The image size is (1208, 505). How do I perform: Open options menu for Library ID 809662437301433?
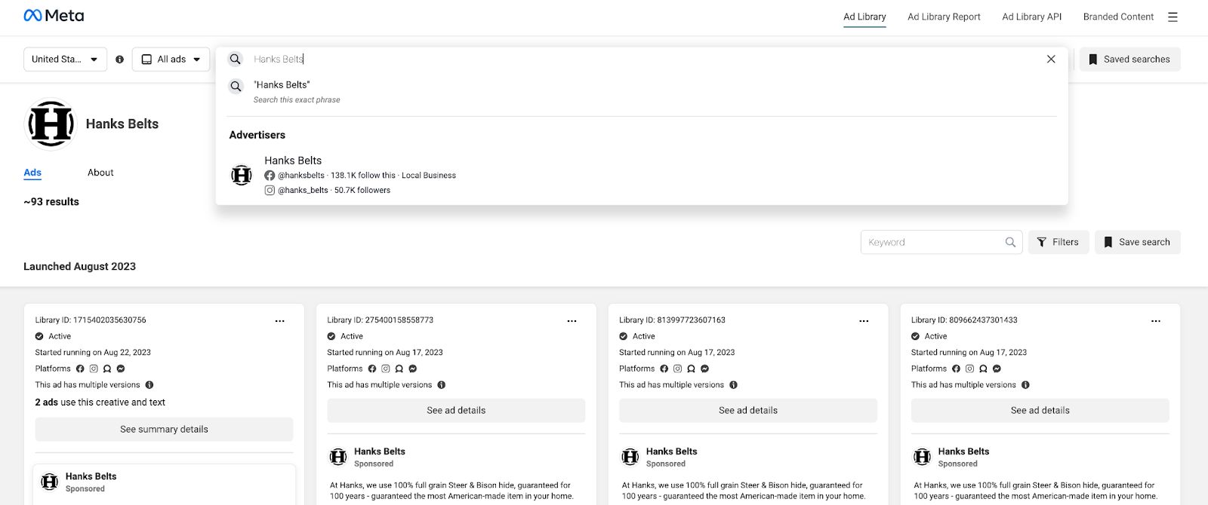[1156, 321]
